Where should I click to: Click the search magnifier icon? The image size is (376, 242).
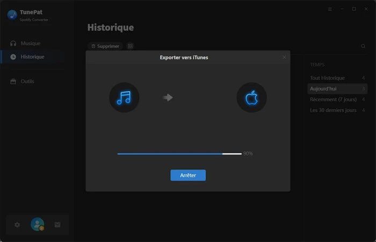[363, 46]
